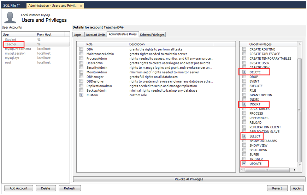Uncheck the Custom role checkbox
307x195 pixels.
(x=82, y=95)
